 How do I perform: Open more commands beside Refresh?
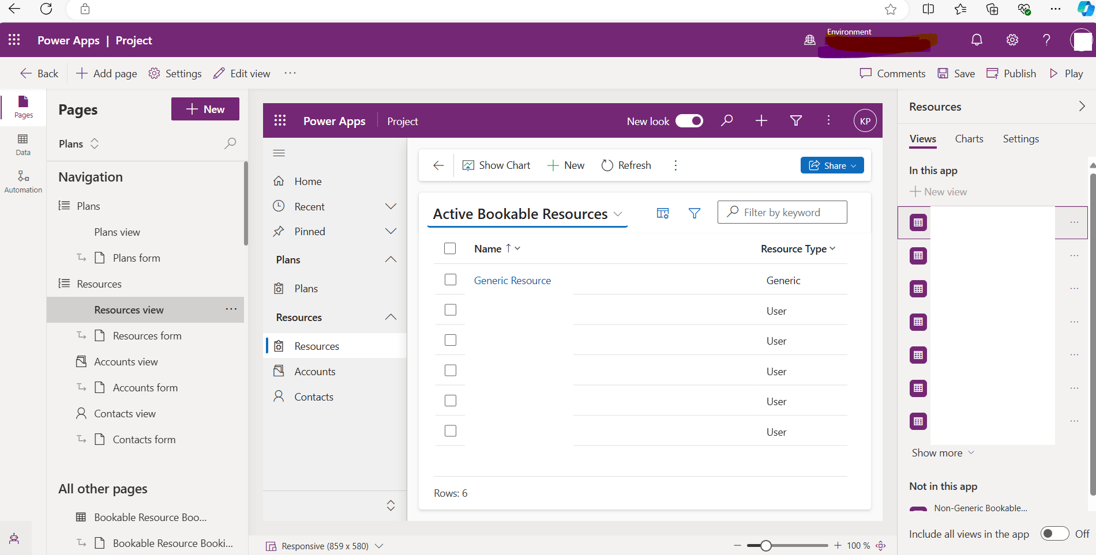point(675,165)
